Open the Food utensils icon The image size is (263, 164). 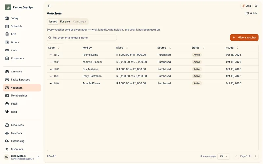click(x=7, y=112)
